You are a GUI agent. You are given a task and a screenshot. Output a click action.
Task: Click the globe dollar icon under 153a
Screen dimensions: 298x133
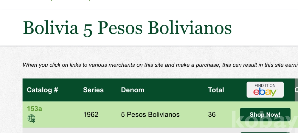(x=31, y=119)
